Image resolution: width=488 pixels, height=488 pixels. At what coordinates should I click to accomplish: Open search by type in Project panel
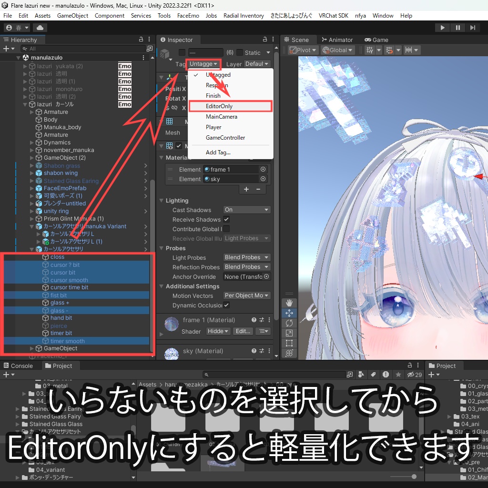pos(361,375)
